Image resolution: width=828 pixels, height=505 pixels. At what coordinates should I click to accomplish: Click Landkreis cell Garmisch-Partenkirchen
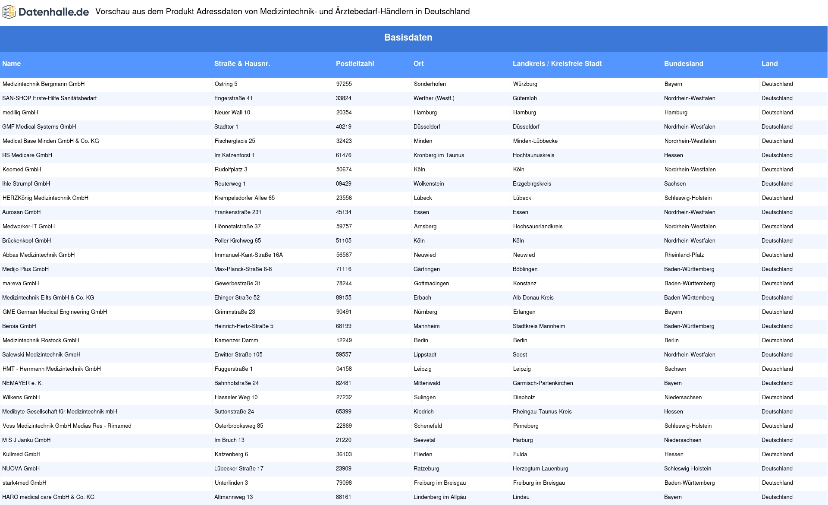click(x=543, y=383)
